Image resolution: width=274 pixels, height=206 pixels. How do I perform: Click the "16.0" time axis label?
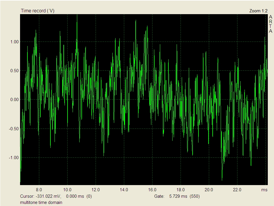click(x=152, y=190)
